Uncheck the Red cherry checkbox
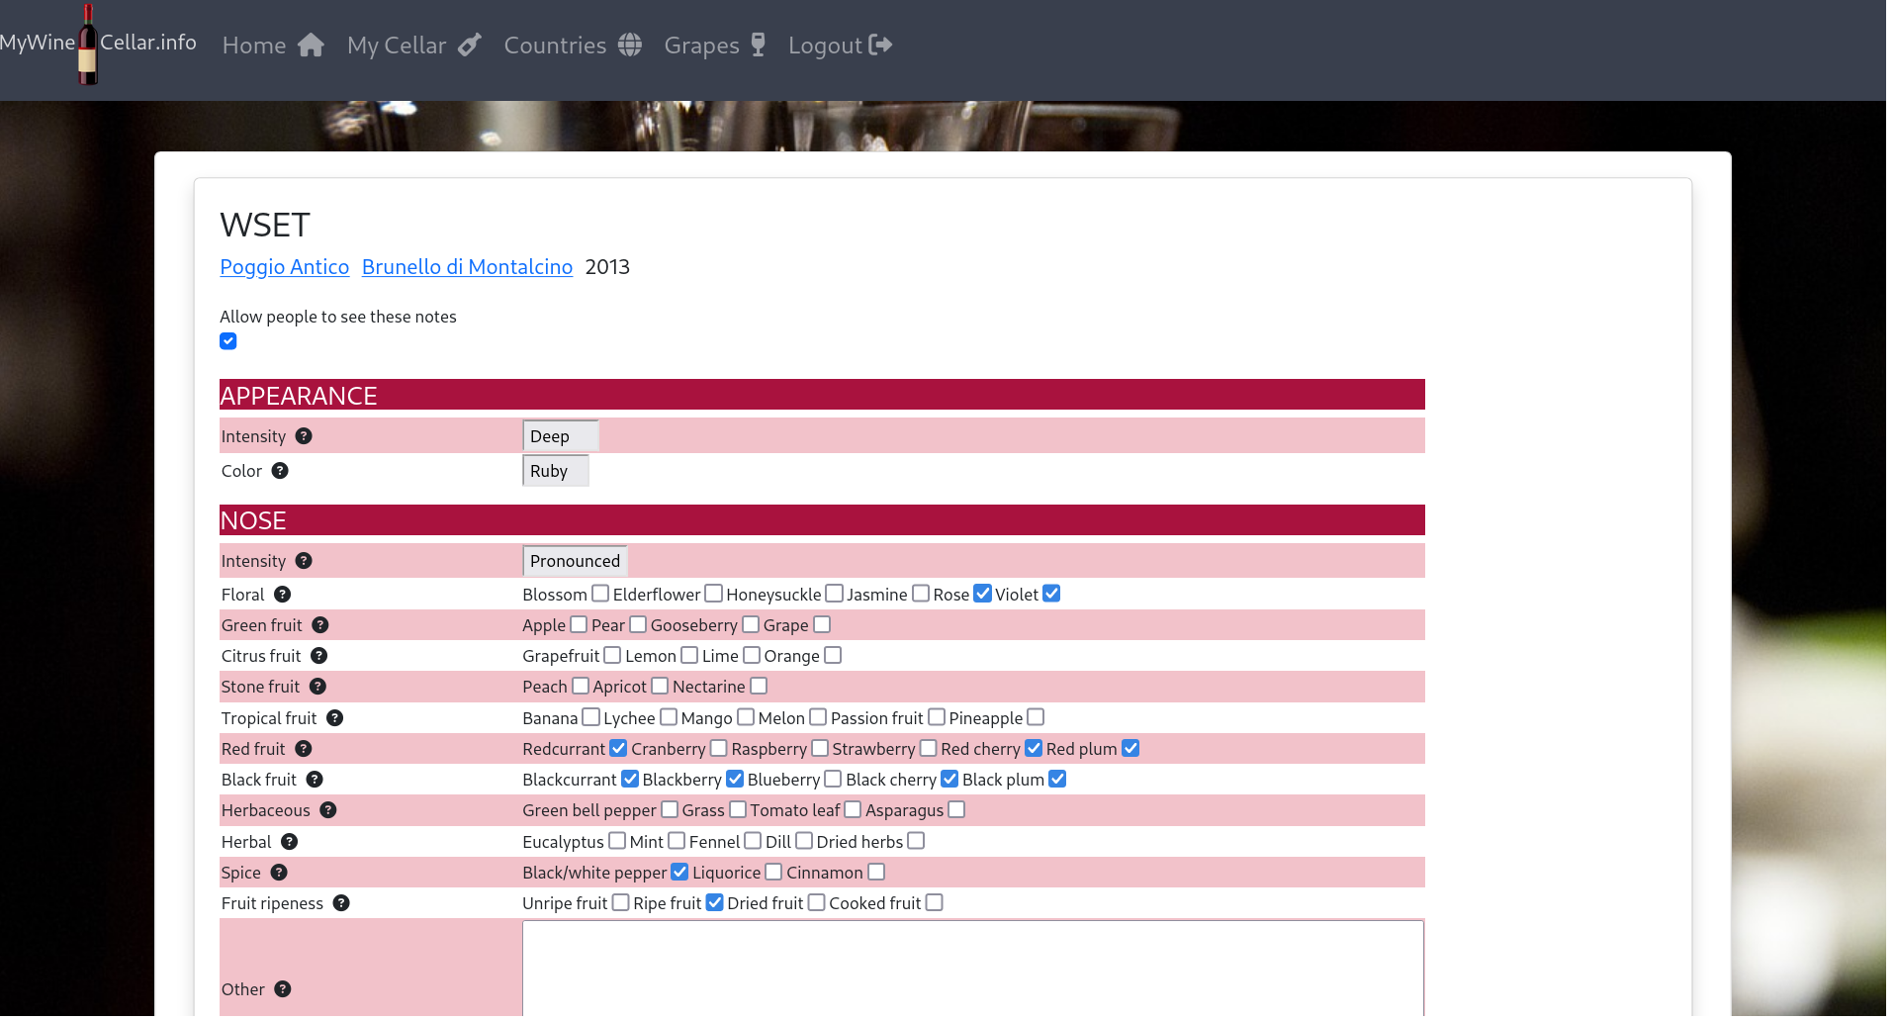The height and width of the screenshot is (1021, 1896). point(1034,749)
